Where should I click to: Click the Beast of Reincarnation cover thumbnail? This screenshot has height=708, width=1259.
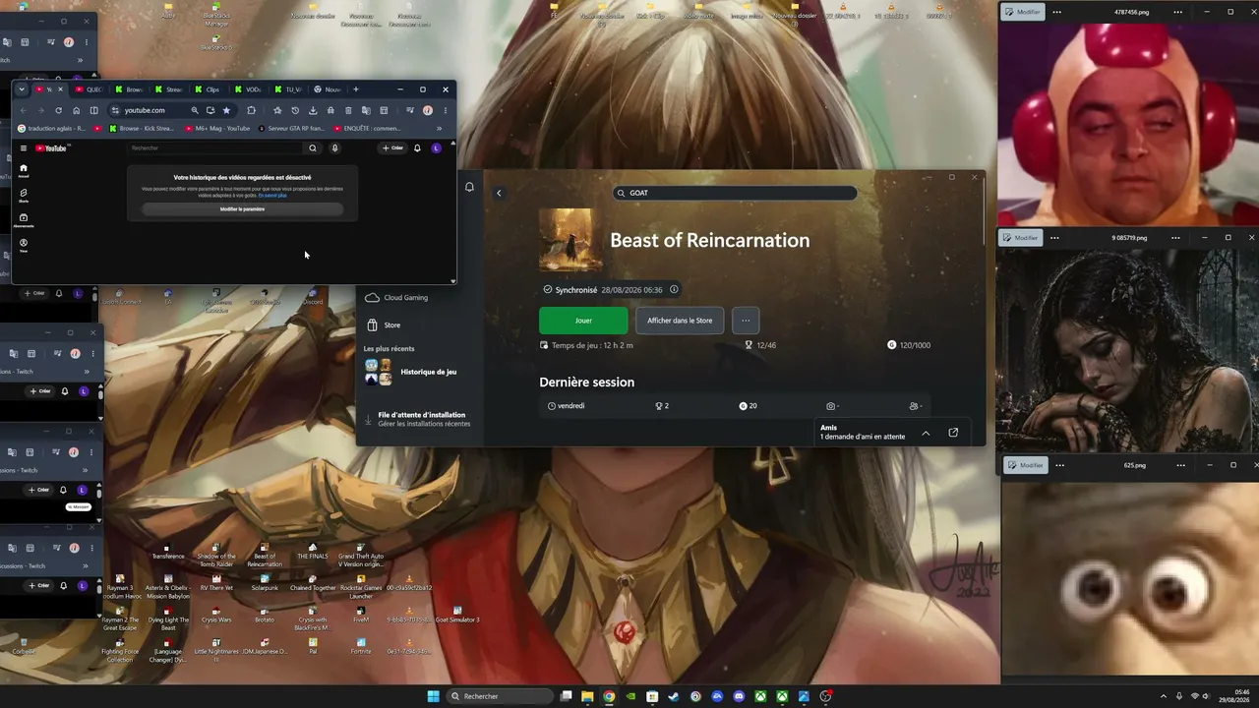coord(571,240)
